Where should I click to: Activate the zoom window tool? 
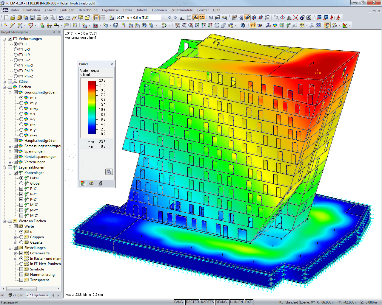tap(184, 25)
